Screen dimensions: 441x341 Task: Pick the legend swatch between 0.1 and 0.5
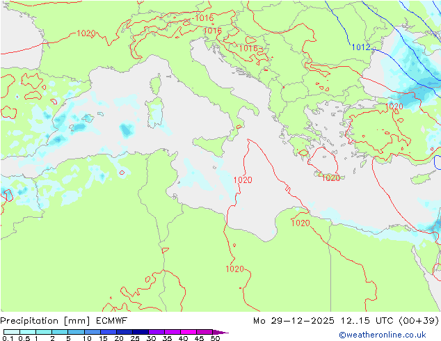[12, 332]
